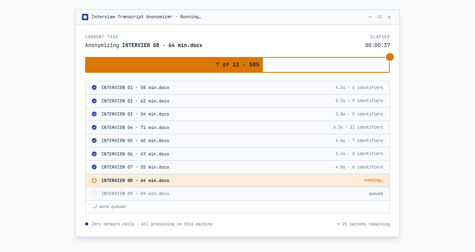Screen dimensions: 475x252
Task: Toggle the completion check on INTERVIEW 05
Action: coord(94,140)
